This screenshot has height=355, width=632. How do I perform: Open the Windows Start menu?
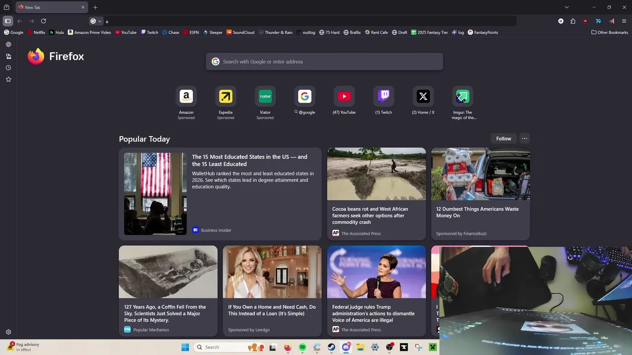[185, 347]
